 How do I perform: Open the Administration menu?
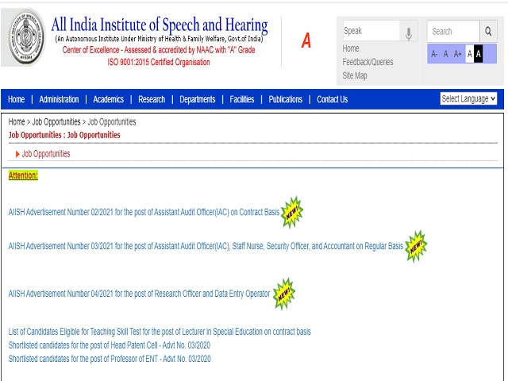click(59, 99)
